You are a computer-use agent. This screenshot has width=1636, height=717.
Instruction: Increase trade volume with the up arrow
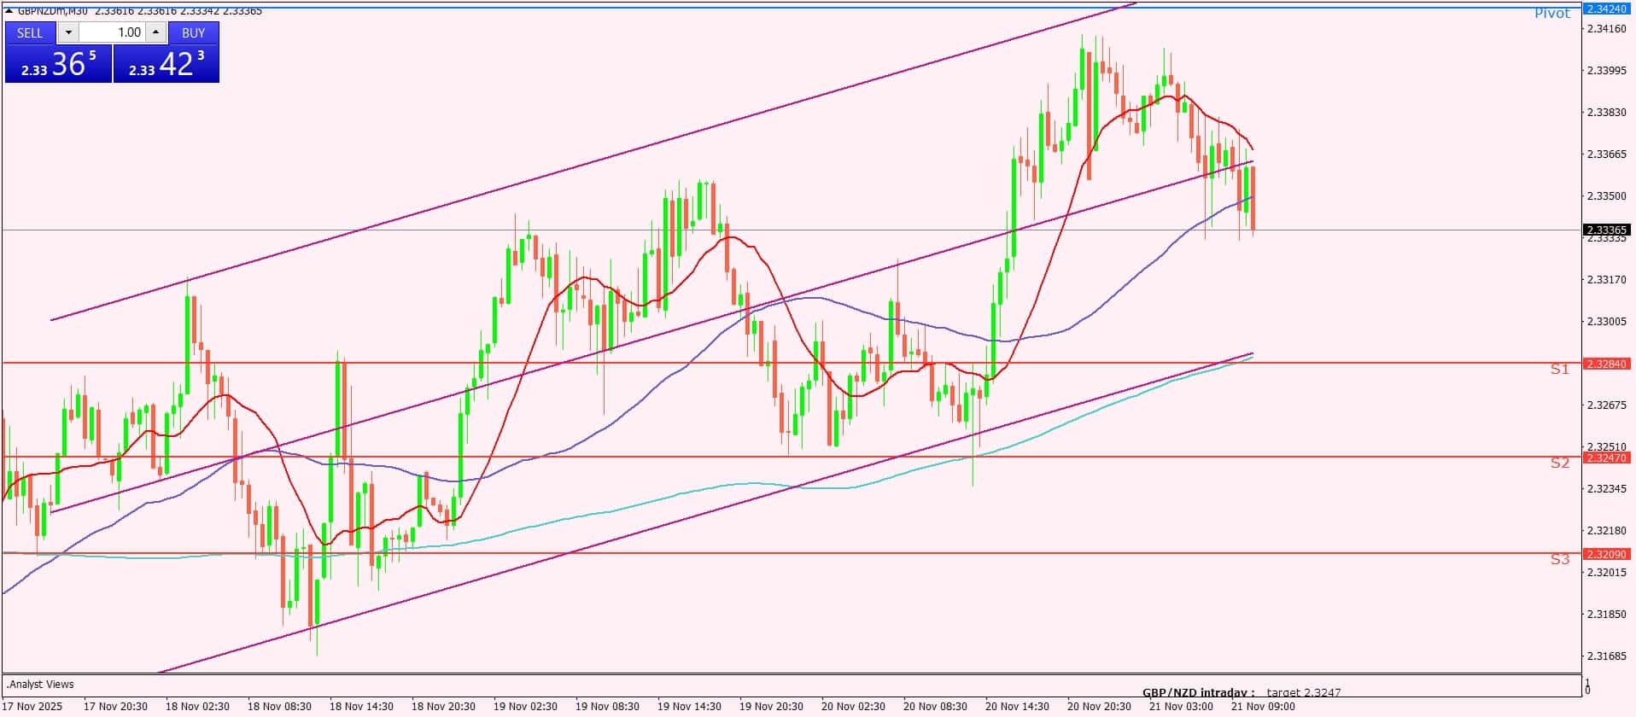tap(155, 32)
